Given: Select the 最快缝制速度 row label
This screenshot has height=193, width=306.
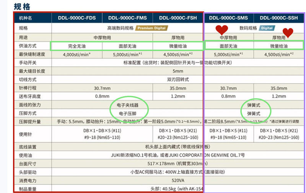Looking at the screenshot, I should (x=32, y=54).
